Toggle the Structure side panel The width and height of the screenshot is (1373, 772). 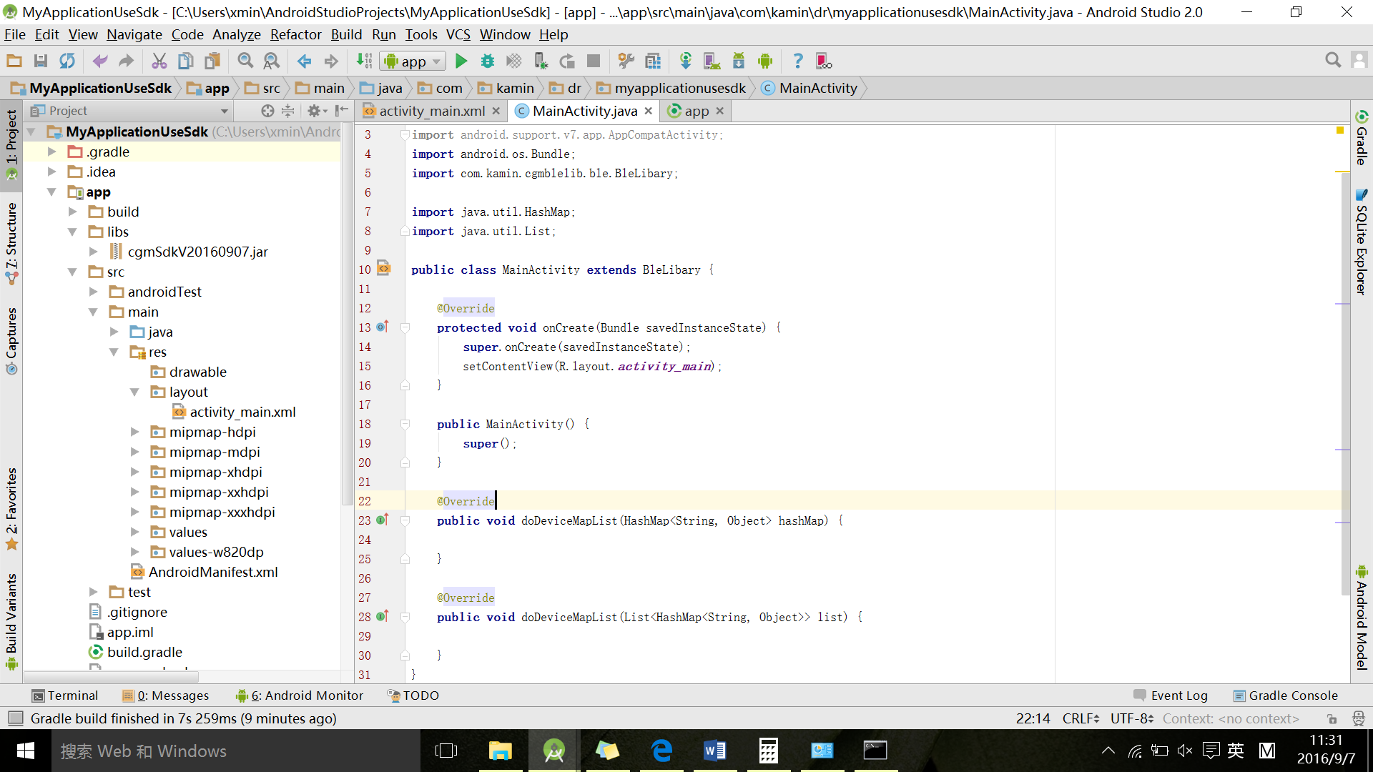[x=11, y=243]
